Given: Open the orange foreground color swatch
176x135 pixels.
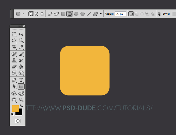Looking at the screenshot, I should (15, 108).
